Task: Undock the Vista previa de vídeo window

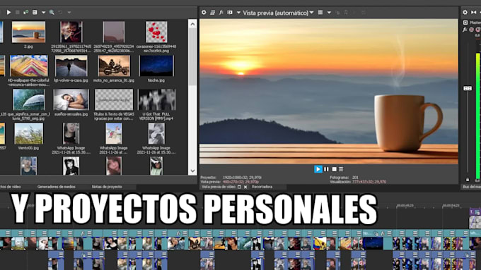Action: (x=239, y=187)
